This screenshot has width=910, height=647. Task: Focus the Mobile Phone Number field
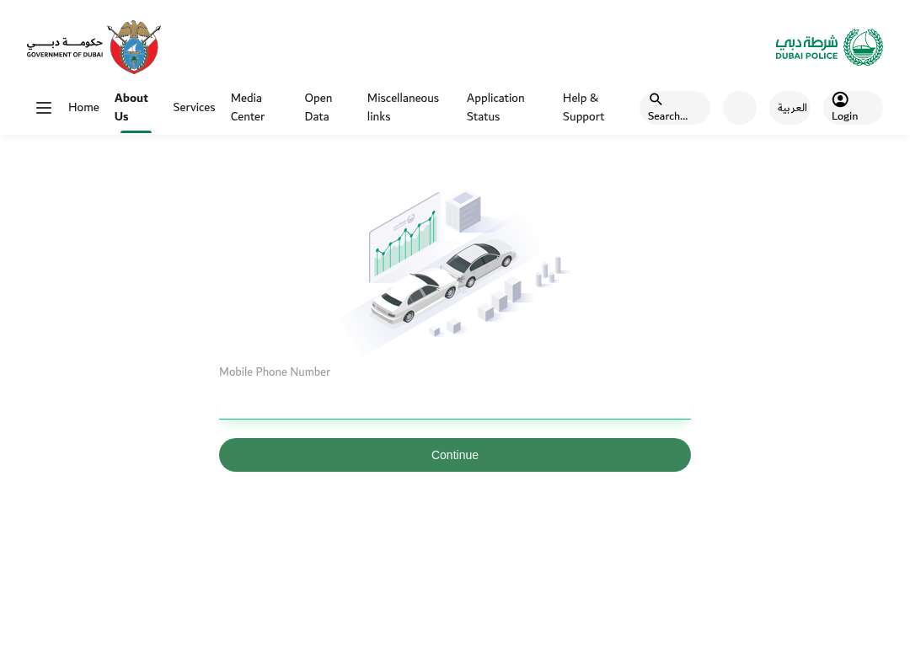point(454,402)
